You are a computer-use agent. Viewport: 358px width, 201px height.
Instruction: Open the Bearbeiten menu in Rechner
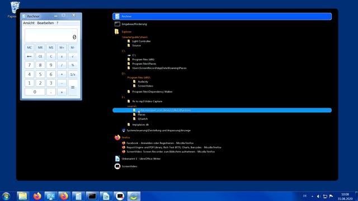[x=45, y=23]
